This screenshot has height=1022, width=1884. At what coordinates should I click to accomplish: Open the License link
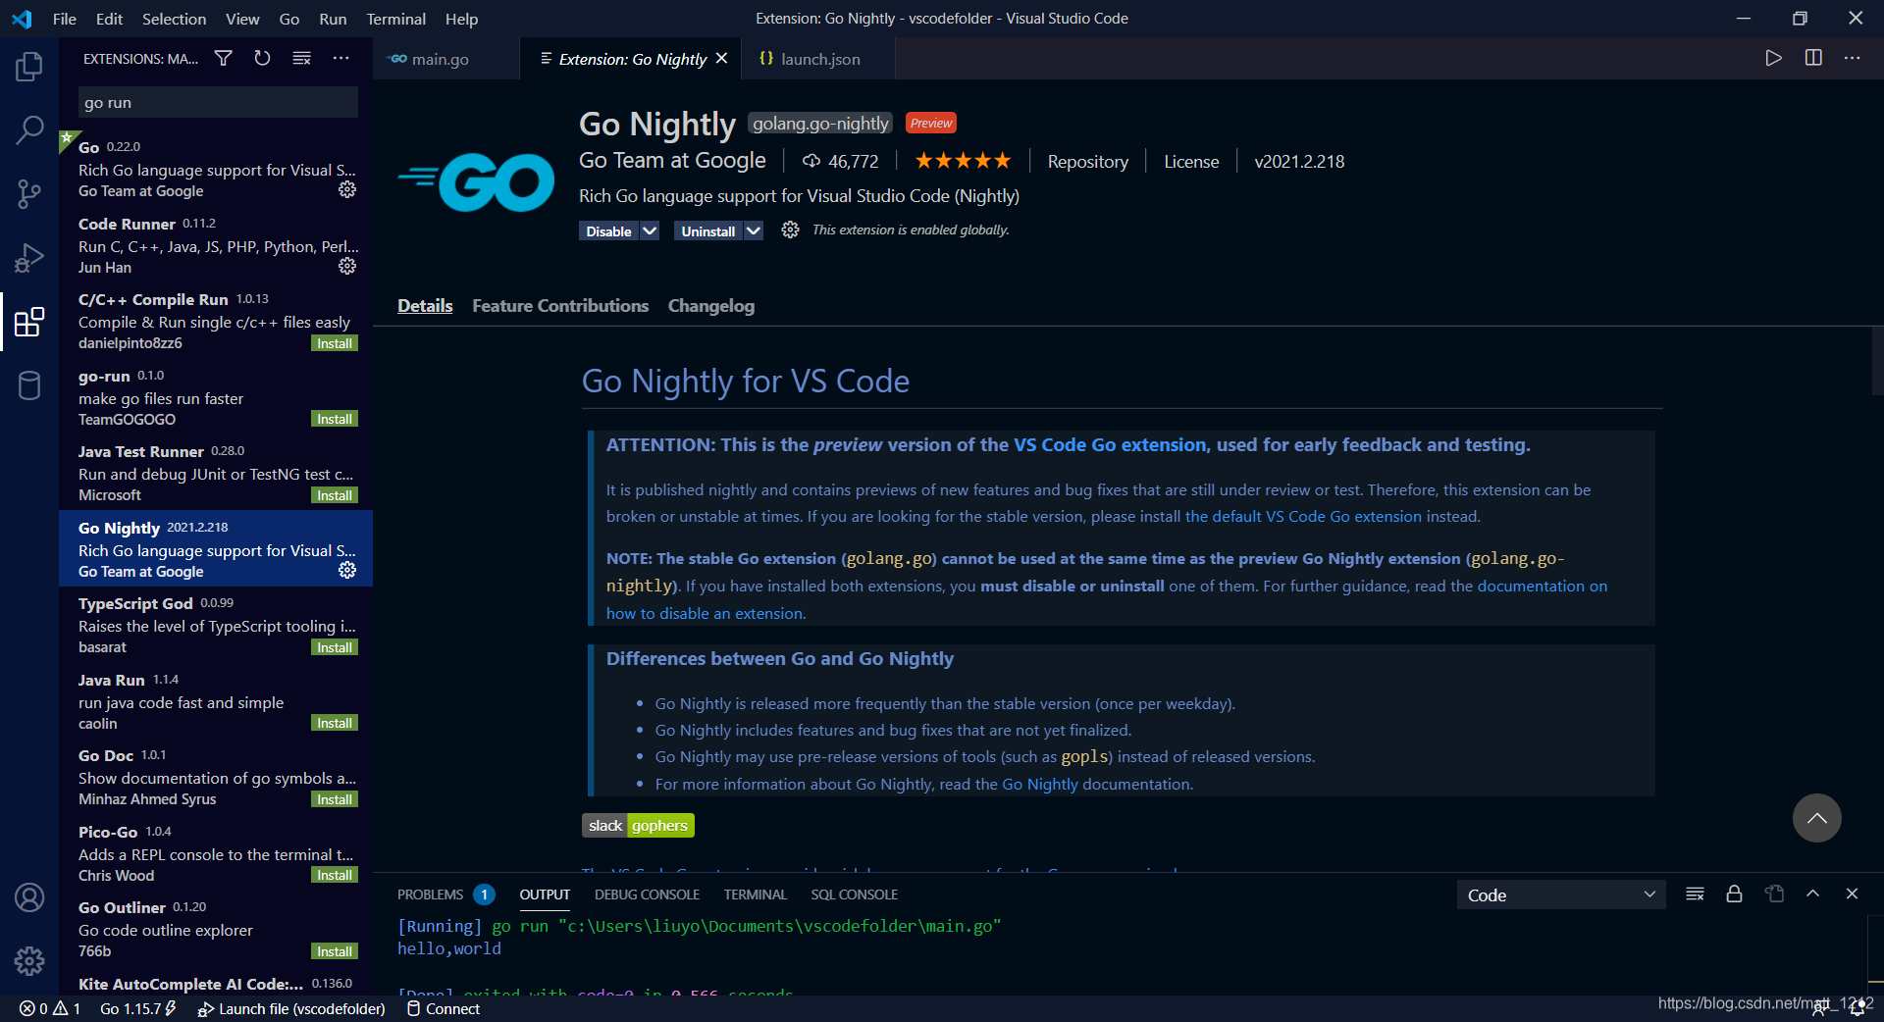[1191, 162]
